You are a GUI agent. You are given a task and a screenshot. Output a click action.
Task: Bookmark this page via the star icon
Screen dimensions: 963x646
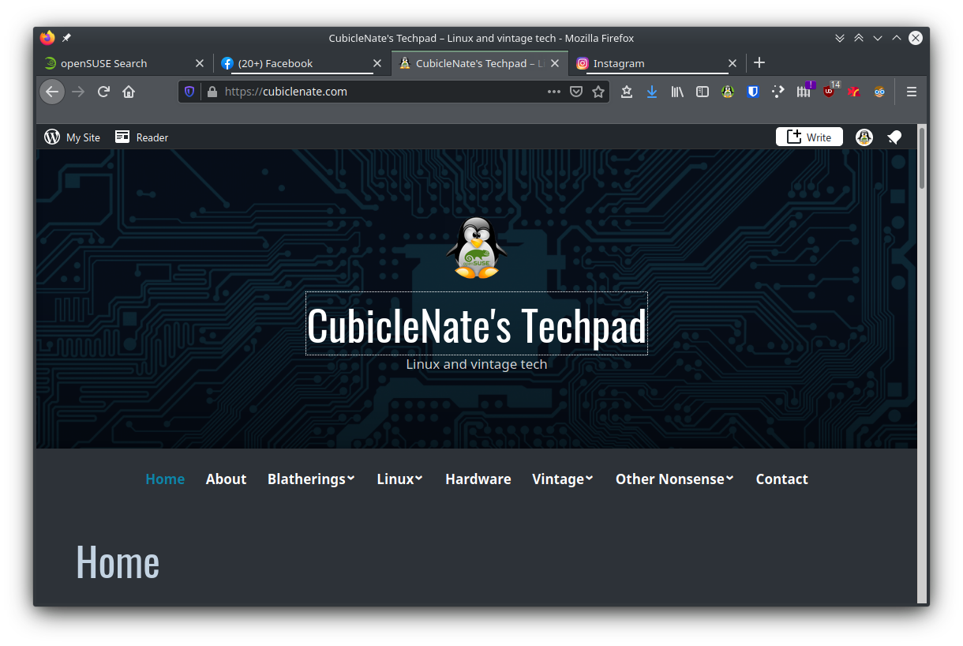[x=598, y=92]
